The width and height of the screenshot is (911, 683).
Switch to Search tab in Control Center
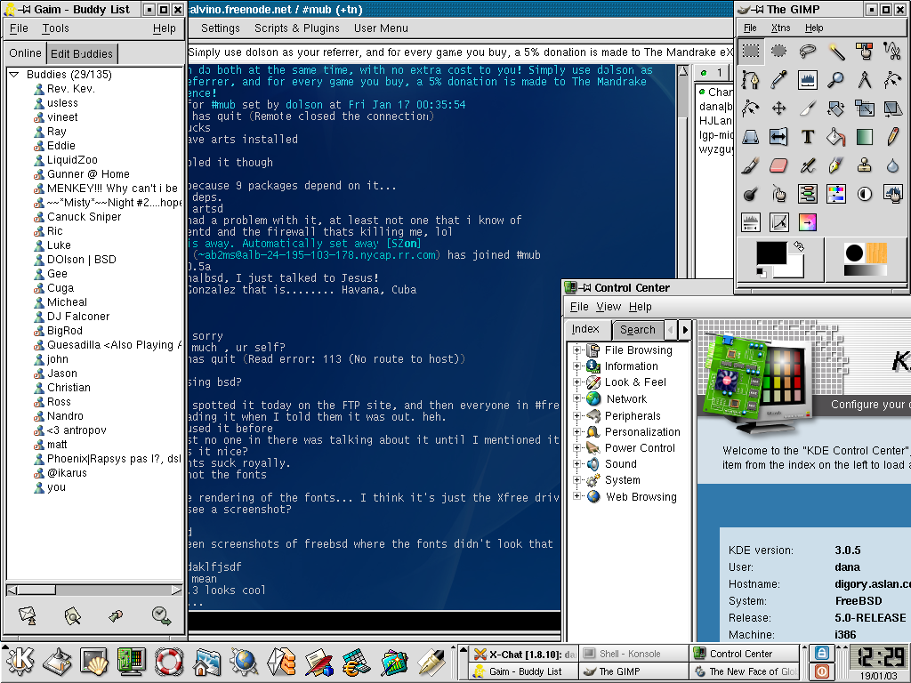pos(637,329)
